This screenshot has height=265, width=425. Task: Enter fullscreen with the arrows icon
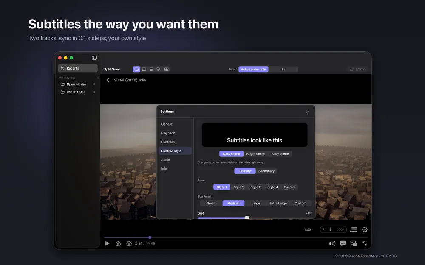point(365,243)
